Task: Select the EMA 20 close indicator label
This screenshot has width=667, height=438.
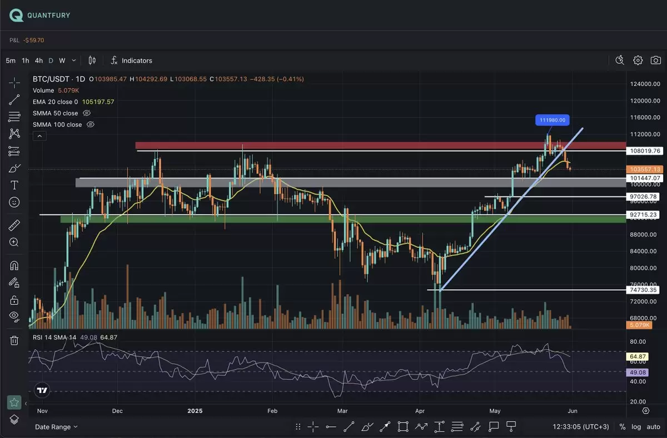Action: click(56, 102)
